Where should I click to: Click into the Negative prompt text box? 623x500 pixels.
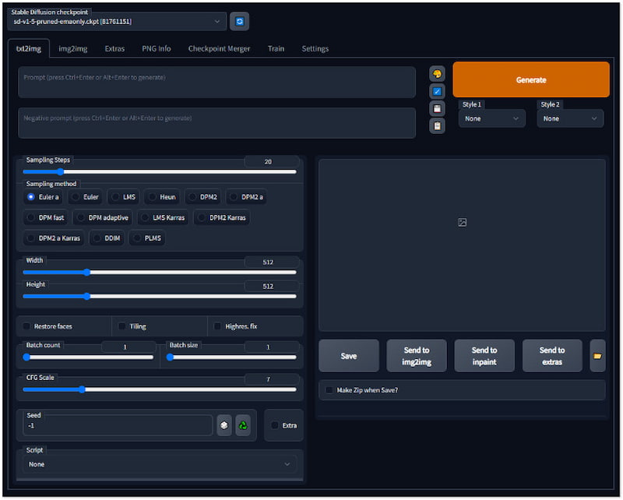click(216, 123)
